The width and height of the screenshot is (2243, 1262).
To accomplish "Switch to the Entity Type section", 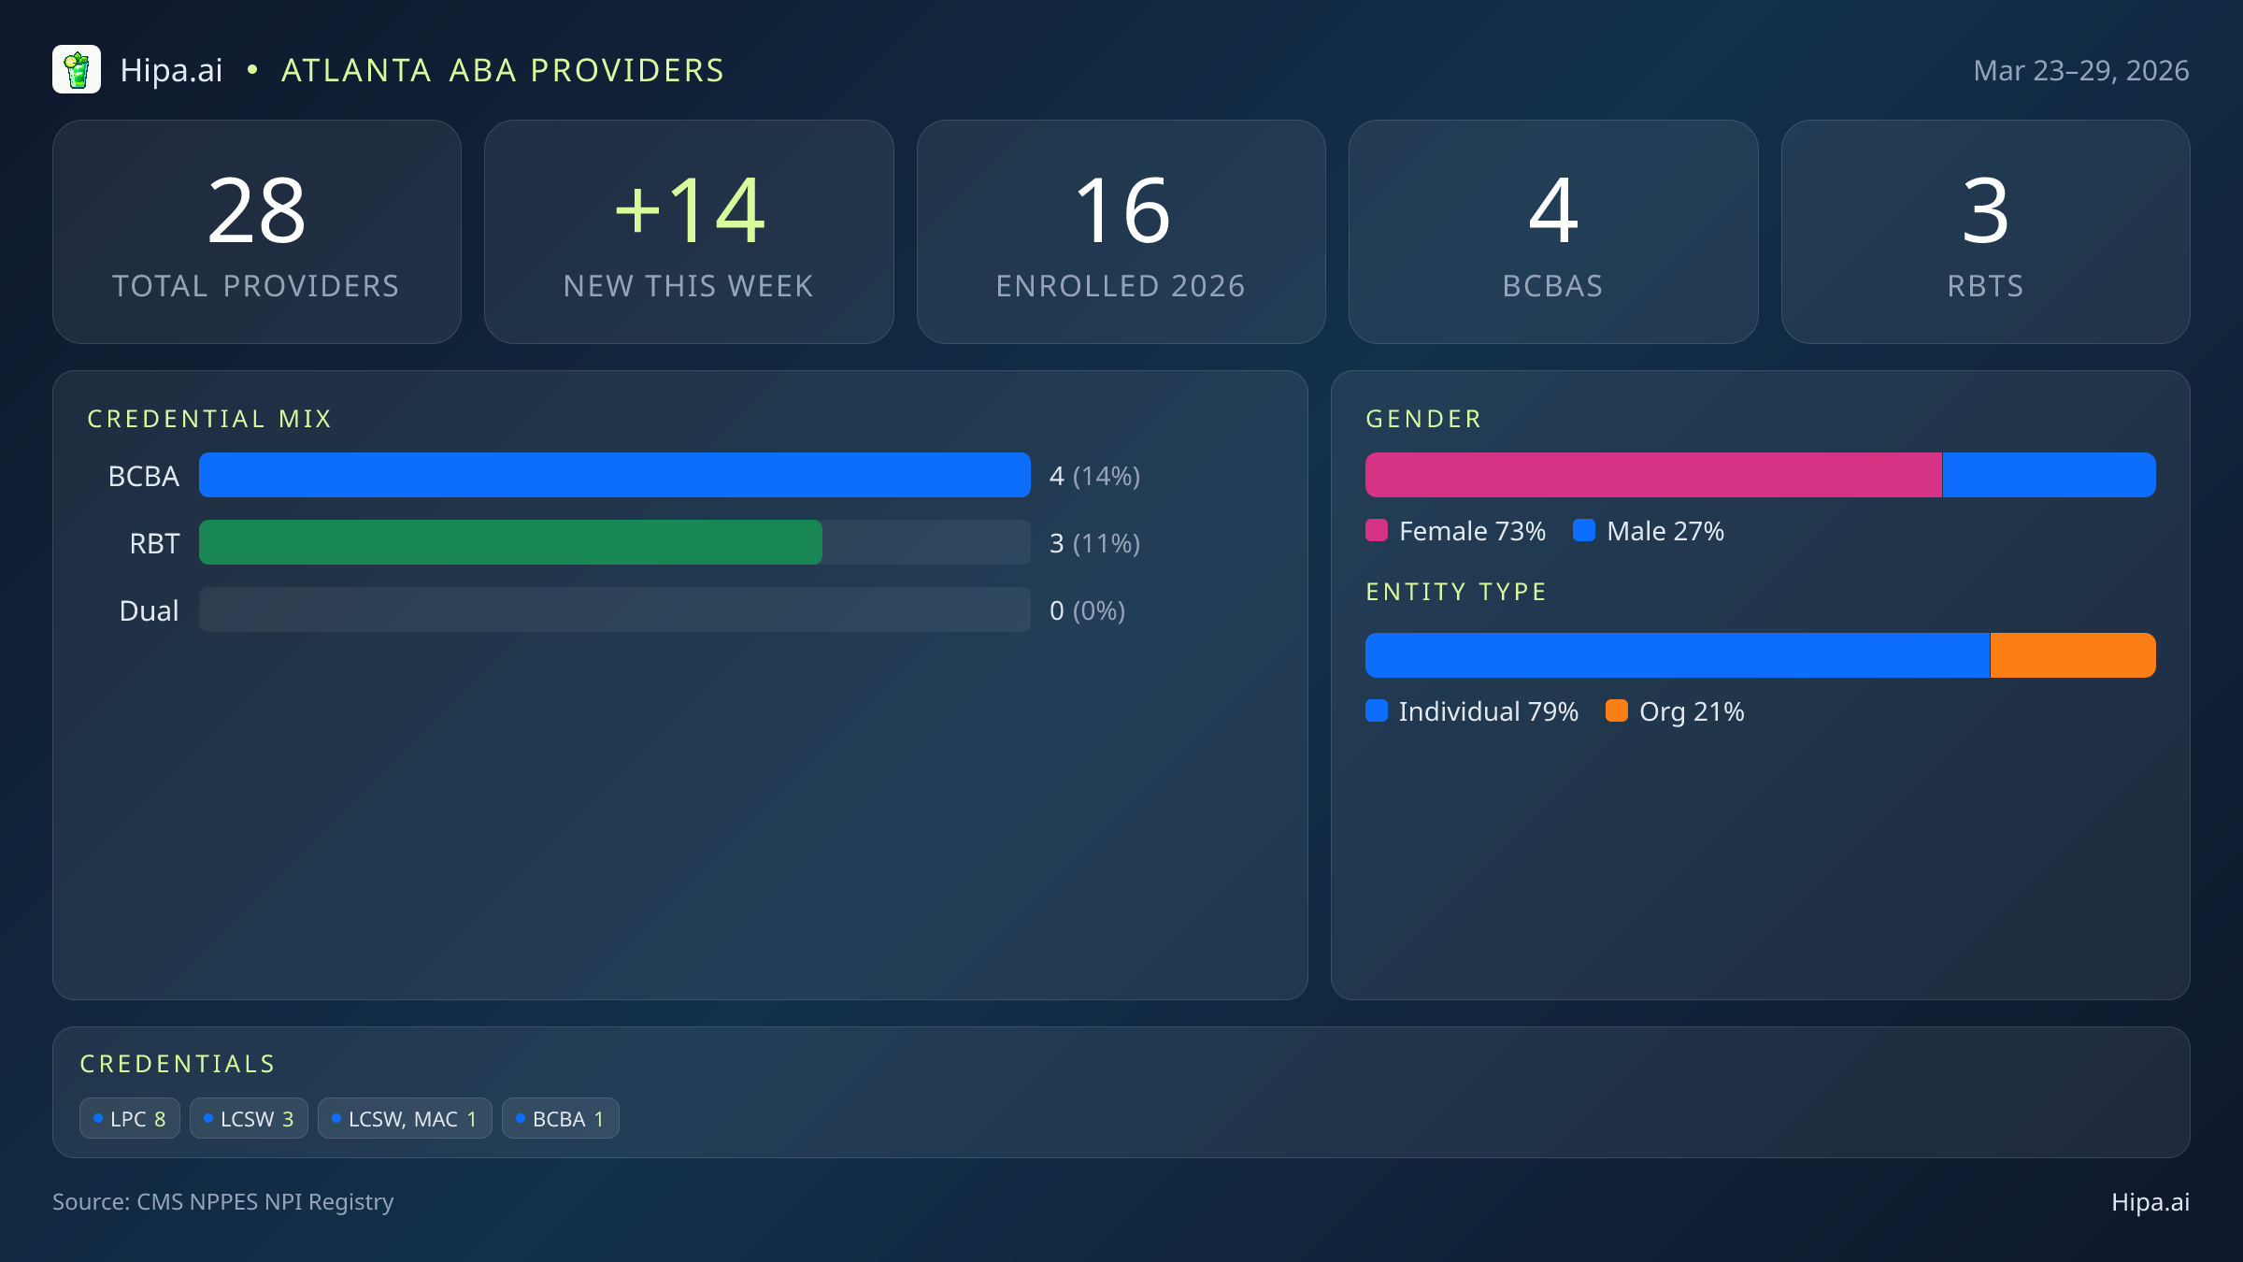I will [1456, 591].
